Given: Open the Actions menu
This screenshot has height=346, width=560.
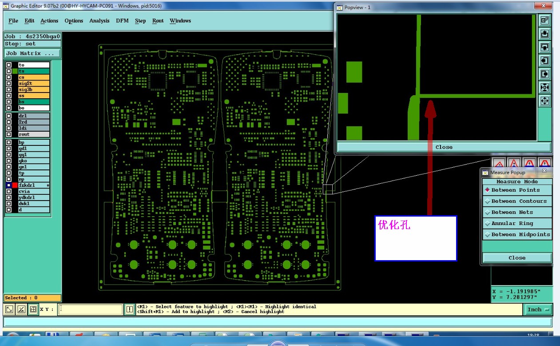Looking at the screenshot, I should [x=49, y=21].
